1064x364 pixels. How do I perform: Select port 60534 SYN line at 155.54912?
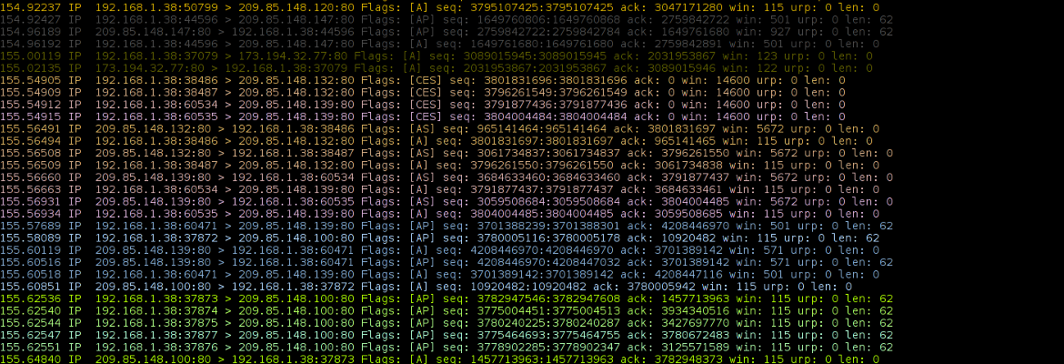(x=423, y=106)
